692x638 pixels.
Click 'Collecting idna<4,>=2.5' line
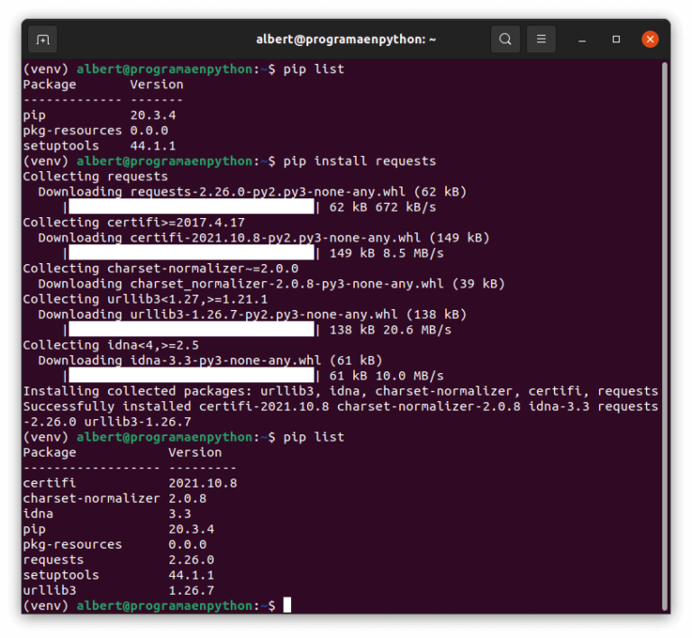pos(111,345)
